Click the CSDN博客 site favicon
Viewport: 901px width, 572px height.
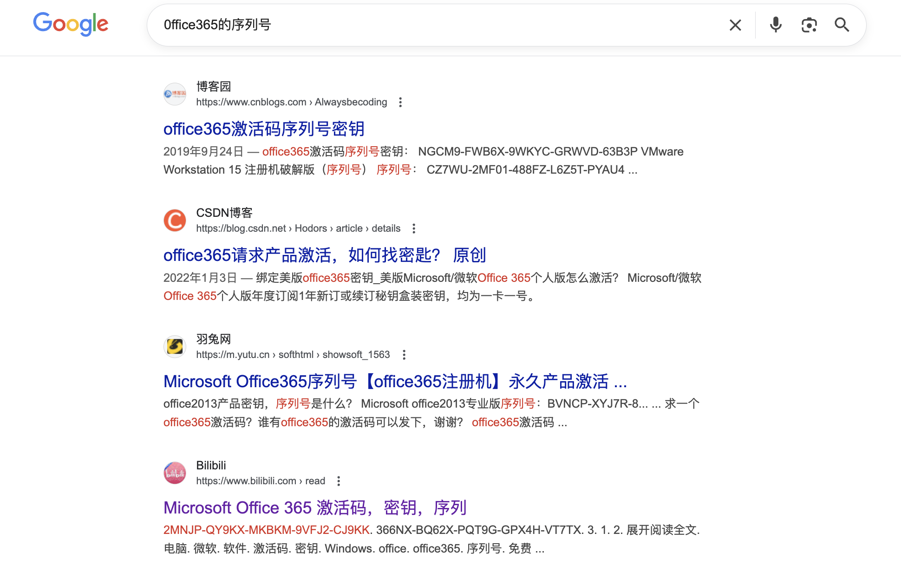[175, 221]
